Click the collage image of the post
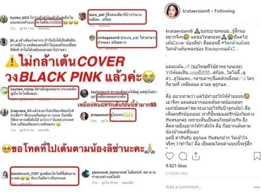This screenshot has height=194, width=261. click(x=79, y=97)
